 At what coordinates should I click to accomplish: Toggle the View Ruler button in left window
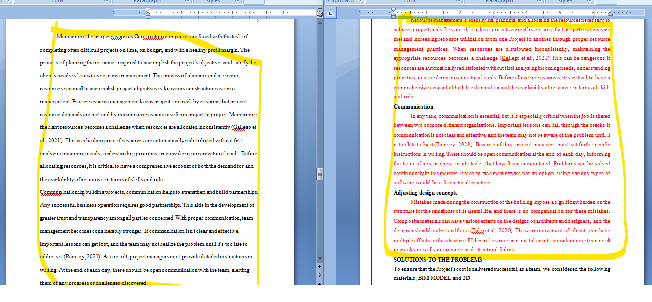pos(320,13)
